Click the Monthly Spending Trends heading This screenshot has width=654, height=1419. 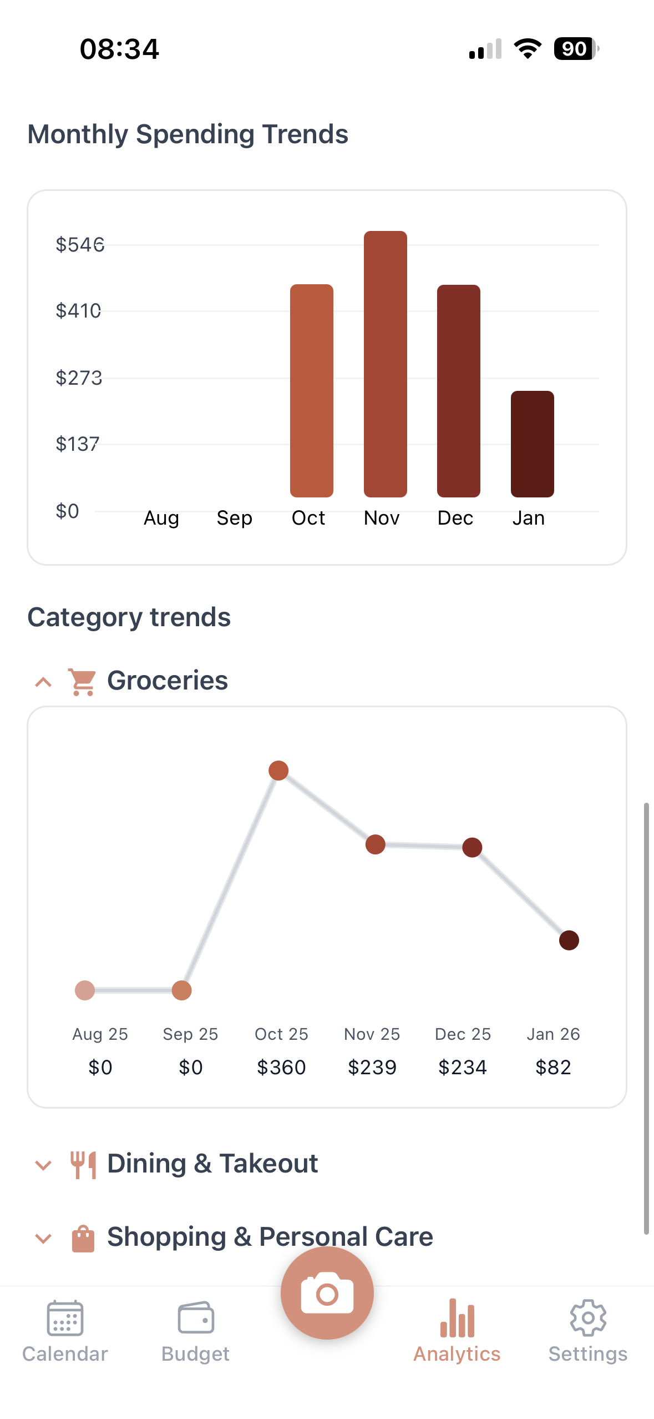click(x=187, y=133)
